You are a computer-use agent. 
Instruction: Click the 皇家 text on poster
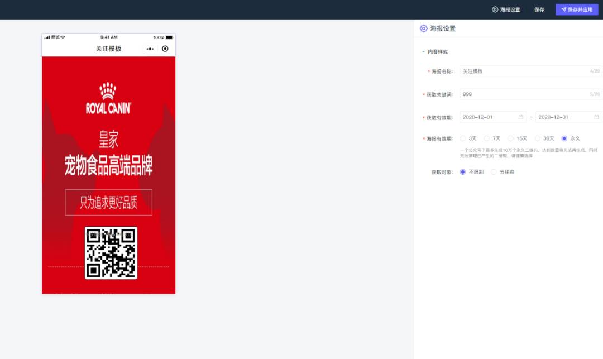(x=108, y=139)
